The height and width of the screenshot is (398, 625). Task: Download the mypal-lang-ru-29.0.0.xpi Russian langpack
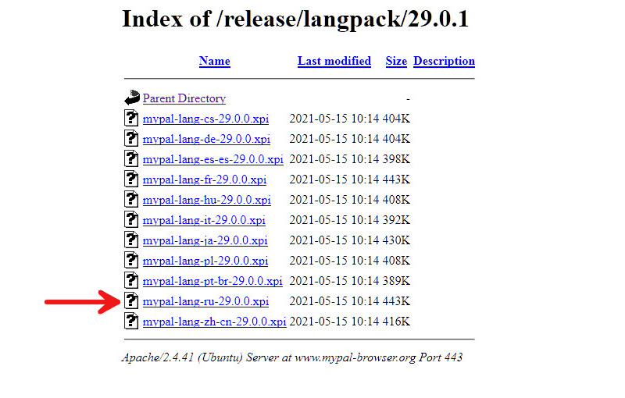click(x=205, y=301)
